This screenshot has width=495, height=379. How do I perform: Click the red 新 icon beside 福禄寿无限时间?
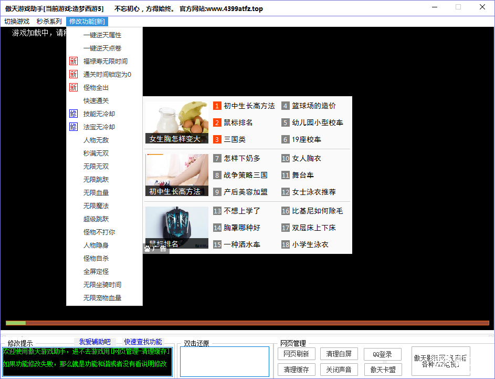click(73, 61)
